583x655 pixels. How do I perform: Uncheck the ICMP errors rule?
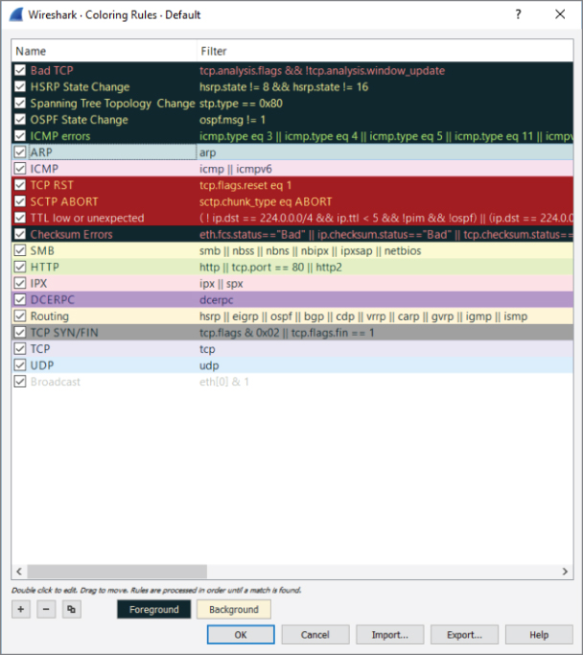click(20, 136)
